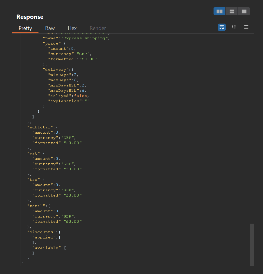
Task: Click "GBP" under the price object
Action: coord(83,54)
